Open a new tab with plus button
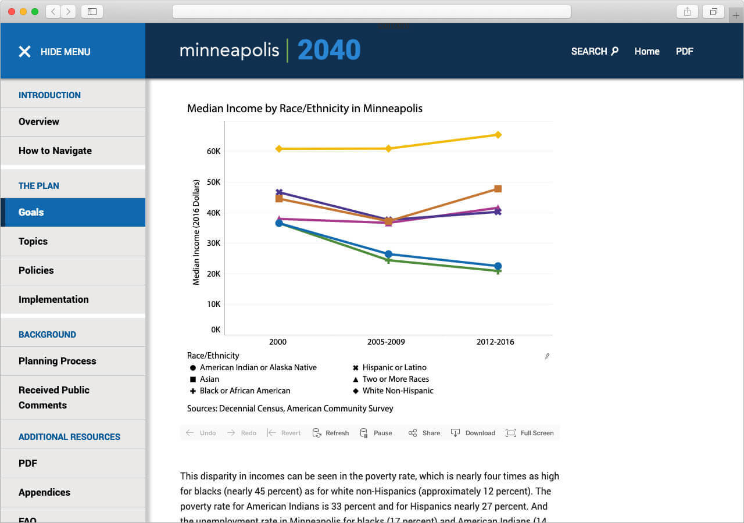The width and height of the screenshot is (744, 523). tap(736, 15)
